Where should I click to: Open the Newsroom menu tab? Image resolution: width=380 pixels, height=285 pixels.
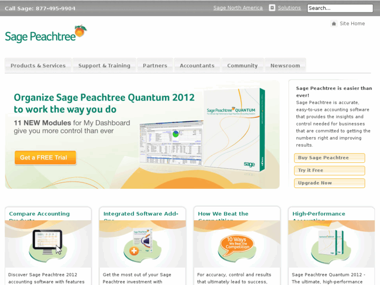point(285,65)
